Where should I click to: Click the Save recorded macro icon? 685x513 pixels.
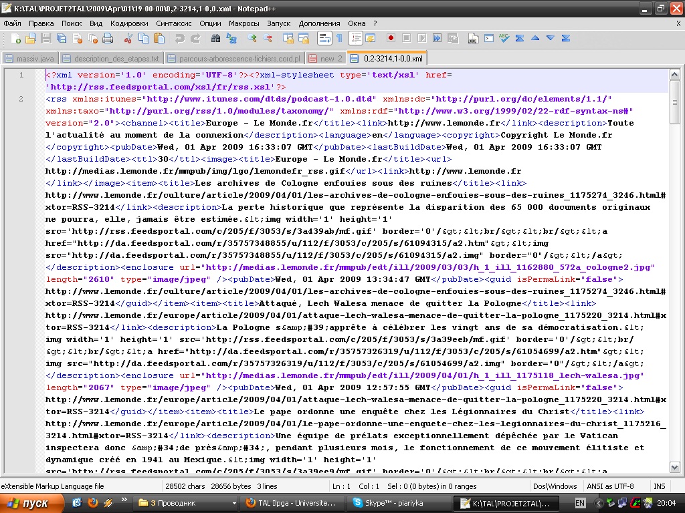pos(453,38)
